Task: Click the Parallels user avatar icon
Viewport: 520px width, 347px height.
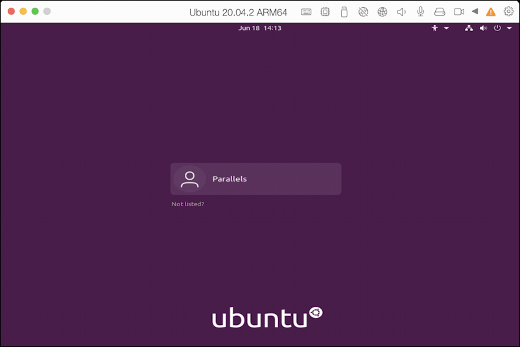Action: point(189,179)
